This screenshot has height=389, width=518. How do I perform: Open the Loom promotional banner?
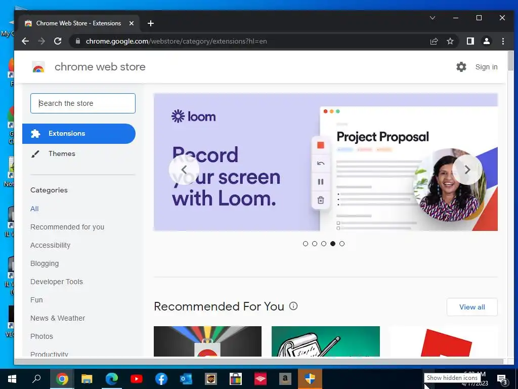325,162
